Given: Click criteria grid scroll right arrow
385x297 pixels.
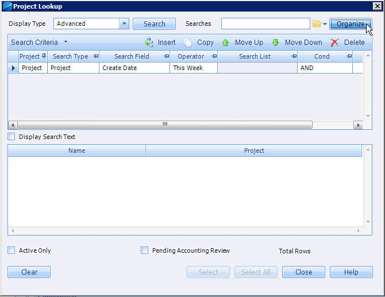Looking at the screenshot, I should tap(358, 125).
